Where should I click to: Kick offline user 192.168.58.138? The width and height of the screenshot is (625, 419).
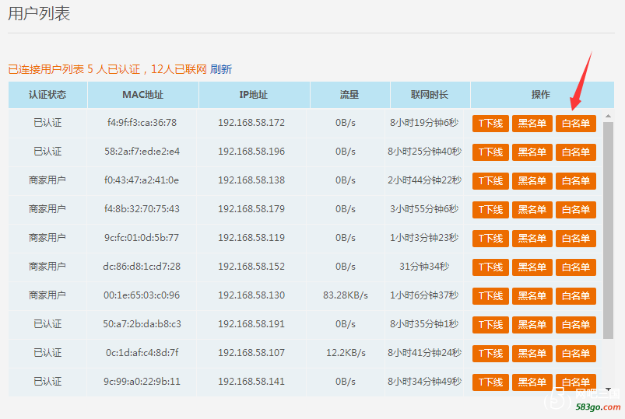[x=490, y=181]
